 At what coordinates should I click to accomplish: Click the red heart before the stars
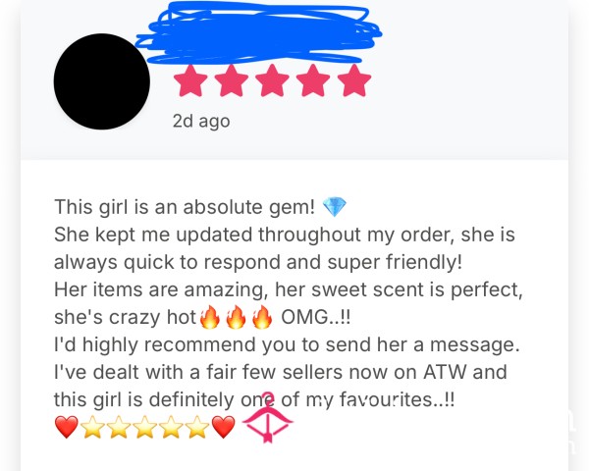67,427
